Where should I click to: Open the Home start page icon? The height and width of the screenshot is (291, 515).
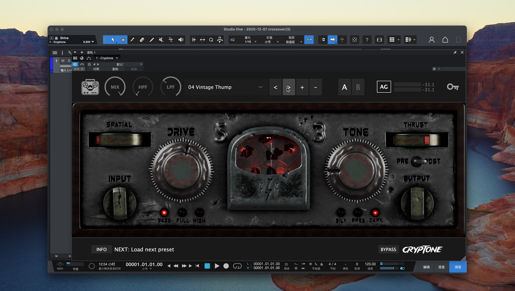(x=445, y=40)
